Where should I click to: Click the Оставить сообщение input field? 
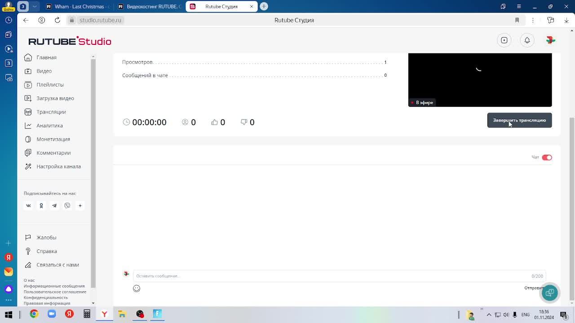click(x=339, y=276)
